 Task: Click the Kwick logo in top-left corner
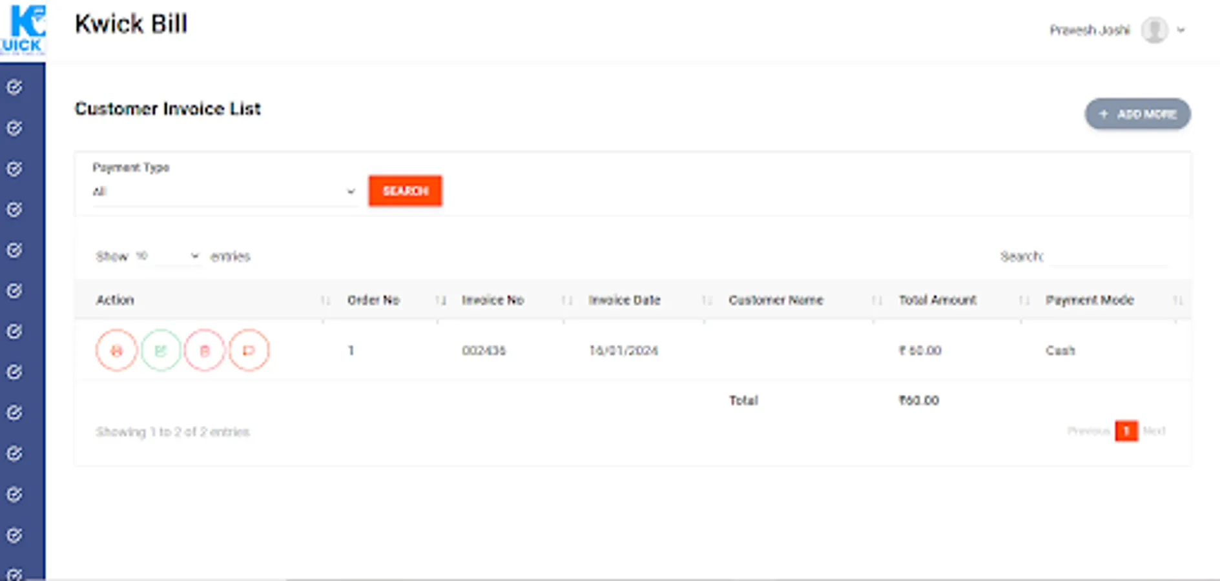coord(23,29)
